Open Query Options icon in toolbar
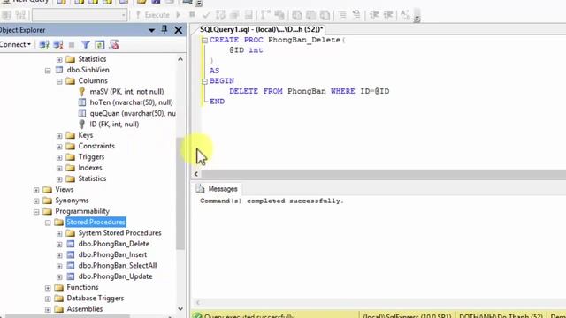The height and width of the screenshot is (318, 566). 234,15
